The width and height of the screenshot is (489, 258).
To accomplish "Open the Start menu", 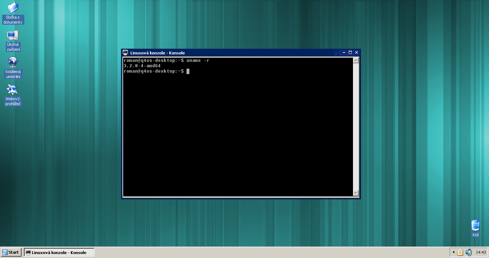I will (11, 252).
